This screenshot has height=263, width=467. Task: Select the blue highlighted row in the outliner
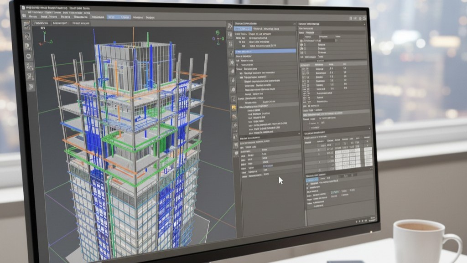pyautogui.click(x=265, y=51)
